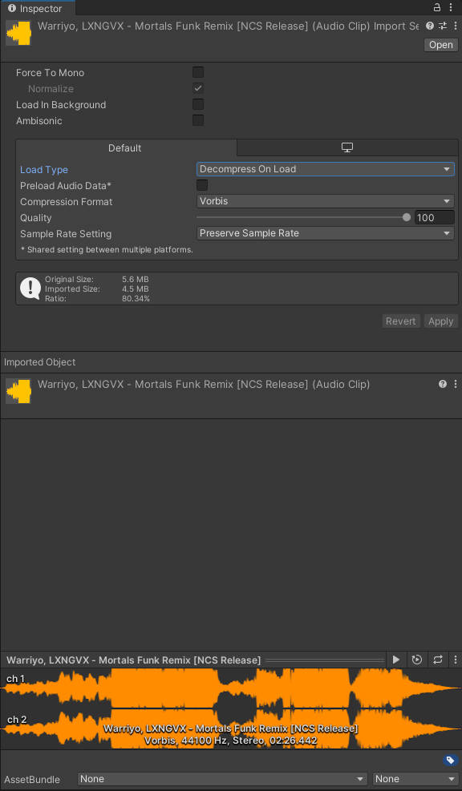
Task: Check the Load In Background option
Action: (198, 104)
